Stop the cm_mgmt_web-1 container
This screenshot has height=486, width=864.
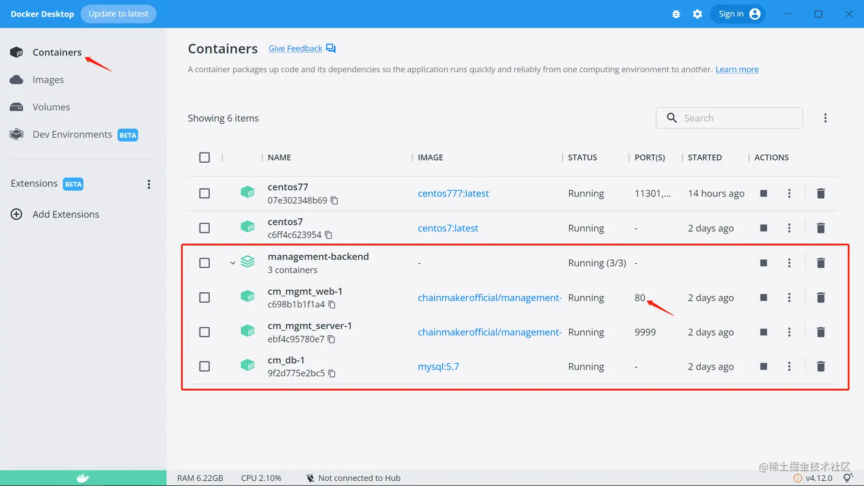click(763, 298)
